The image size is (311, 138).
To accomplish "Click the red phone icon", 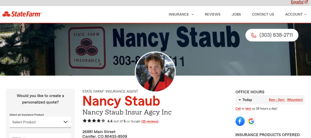I will tap(254, 35).
